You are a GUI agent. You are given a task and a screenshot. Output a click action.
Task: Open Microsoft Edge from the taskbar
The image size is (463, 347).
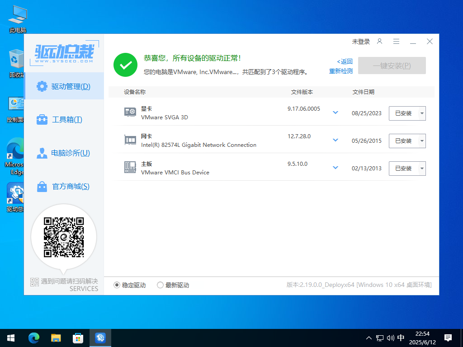click(34, 338)
